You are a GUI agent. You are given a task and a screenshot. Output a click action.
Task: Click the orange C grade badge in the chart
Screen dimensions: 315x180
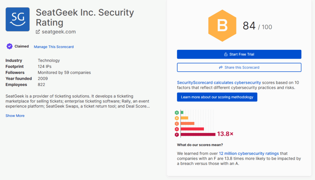pos(177,123)
